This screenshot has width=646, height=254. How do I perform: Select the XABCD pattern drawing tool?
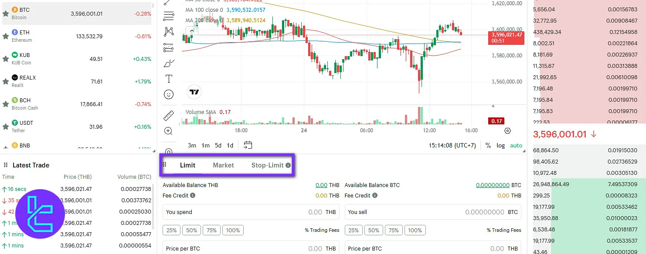[168, 32]
